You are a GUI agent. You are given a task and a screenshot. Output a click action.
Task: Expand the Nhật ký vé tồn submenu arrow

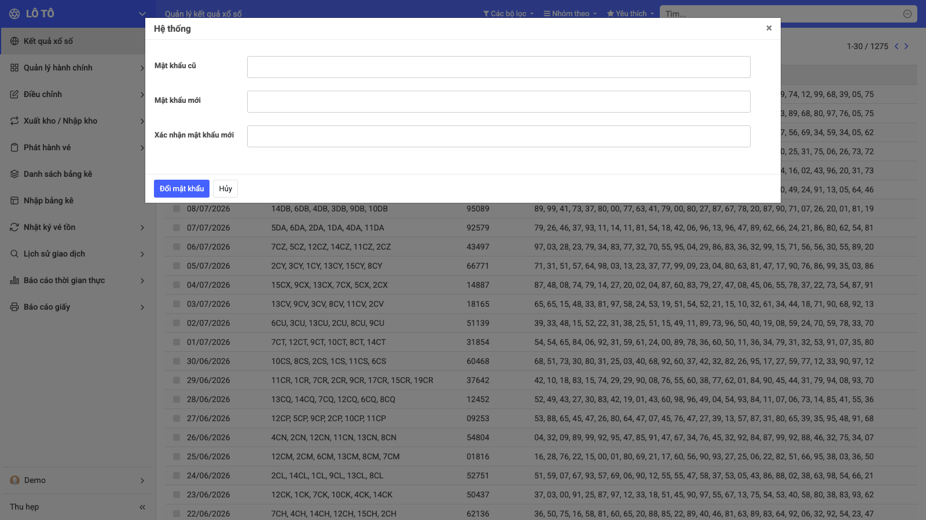(142, 228)
